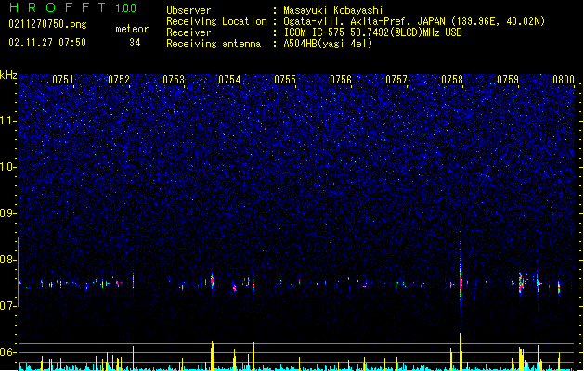Click the meteor count value 34
This screenshot has width=584, height=371.
[135, 43]
